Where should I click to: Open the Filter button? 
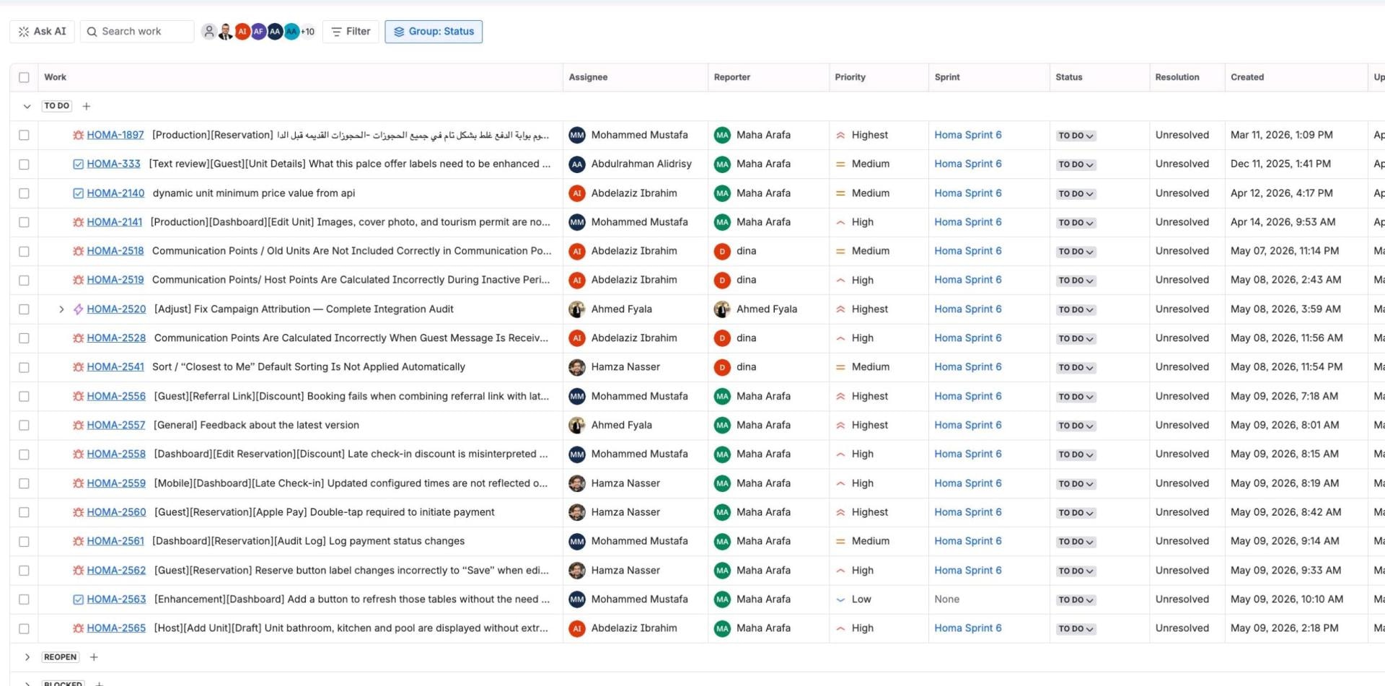pyautogui.click(x=351, y=32)
